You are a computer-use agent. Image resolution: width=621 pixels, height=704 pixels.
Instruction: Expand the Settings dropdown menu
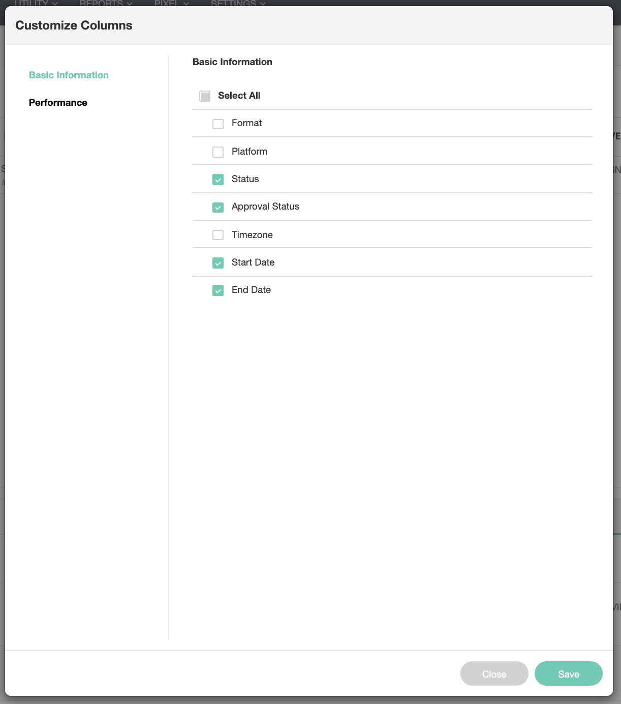(238, 3)
